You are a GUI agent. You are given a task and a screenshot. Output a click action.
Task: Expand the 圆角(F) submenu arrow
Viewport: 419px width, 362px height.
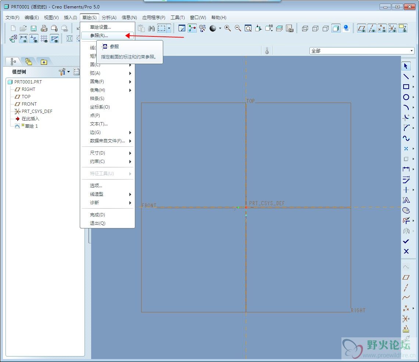(x=130, y=82)
